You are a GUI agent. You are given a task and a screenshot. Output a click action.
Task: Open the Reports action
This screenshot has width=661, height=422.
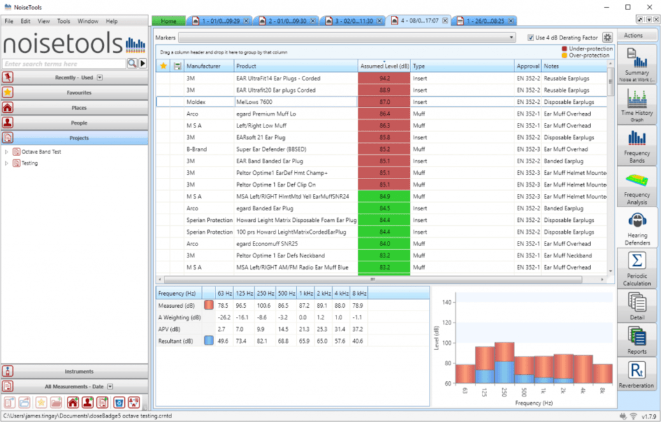(x=637, y=340)
